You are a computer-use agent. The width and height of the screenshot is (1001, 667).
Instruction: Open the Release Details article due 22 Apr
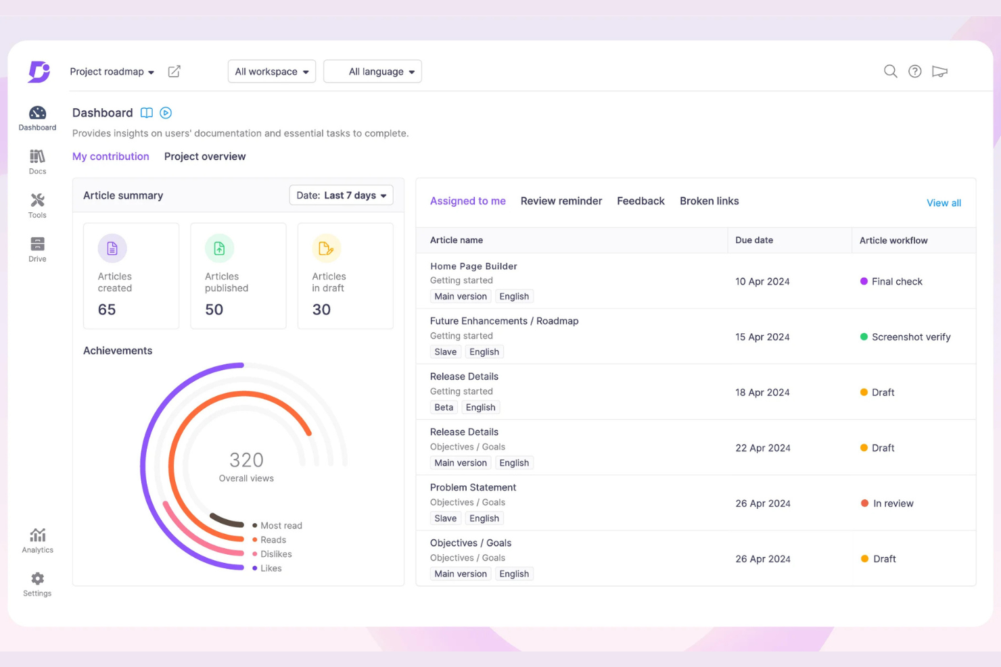(464, 432)
